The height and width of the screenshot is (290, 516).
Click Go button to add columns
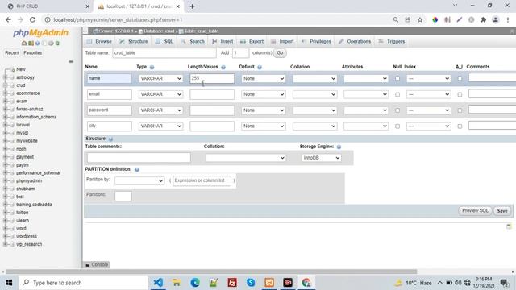click(x=280, y=53)
